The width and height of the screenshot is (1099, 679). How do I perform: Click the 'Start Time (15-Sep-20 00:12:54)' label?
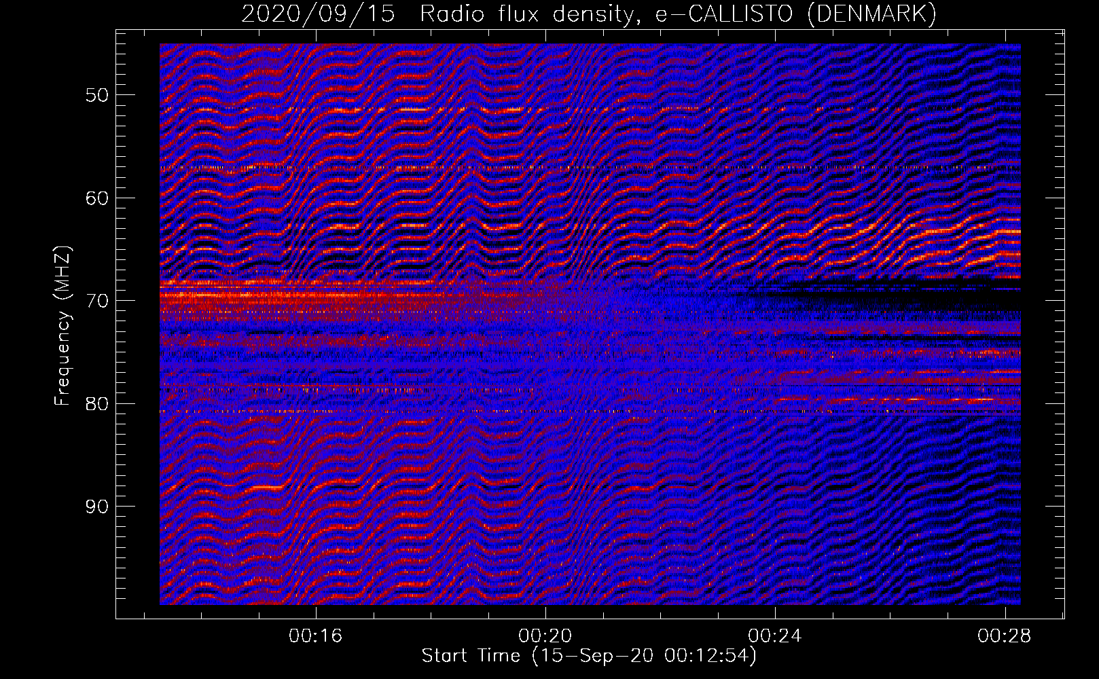(x=589, y=656)
